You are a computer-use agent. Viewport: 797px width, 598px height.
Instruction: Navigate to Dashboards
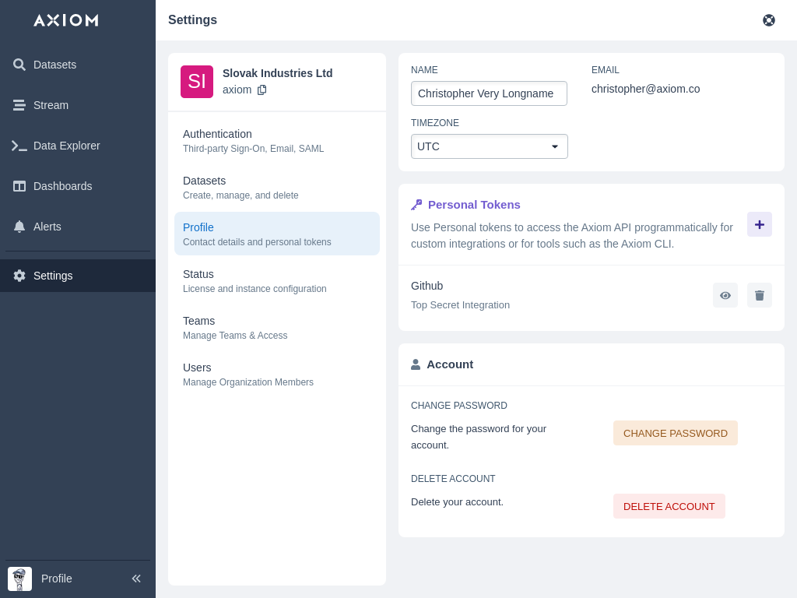(x=62, y=186)
